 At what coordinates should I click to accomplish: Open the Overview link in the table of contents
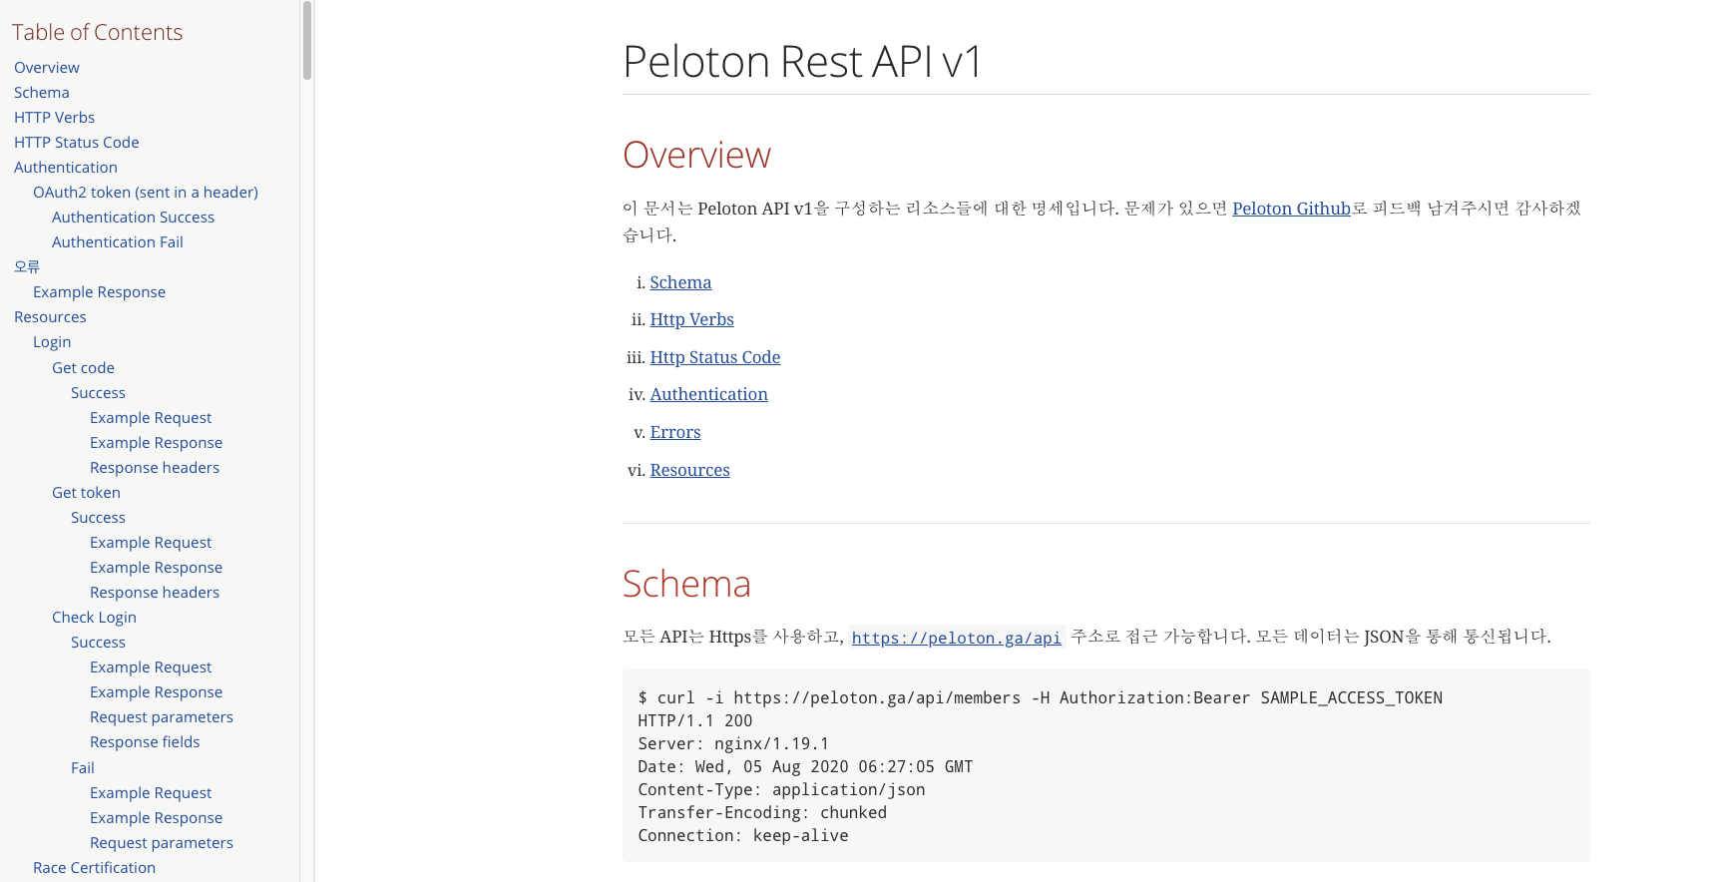pyautogui.click(x=46, y=67)
